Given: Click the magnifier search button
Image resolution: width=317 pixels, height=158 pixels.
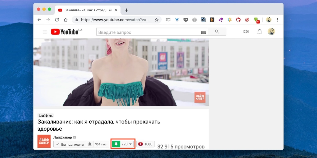Looking at the screenshot, I should point(217,32).
